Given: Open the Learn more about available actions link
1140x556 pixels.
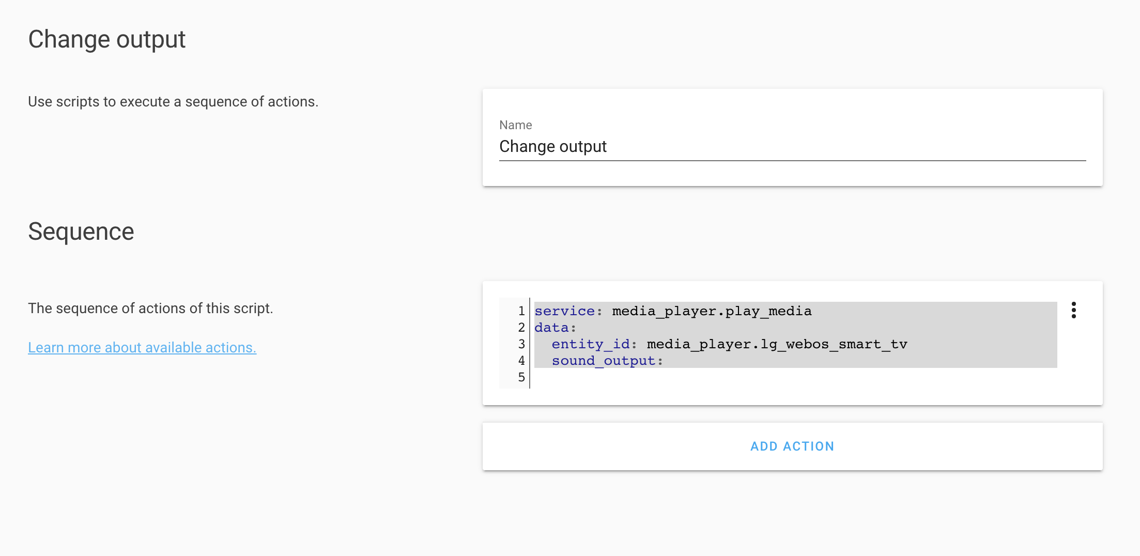Looking at the screenshot, I should [x=142, y=348].
